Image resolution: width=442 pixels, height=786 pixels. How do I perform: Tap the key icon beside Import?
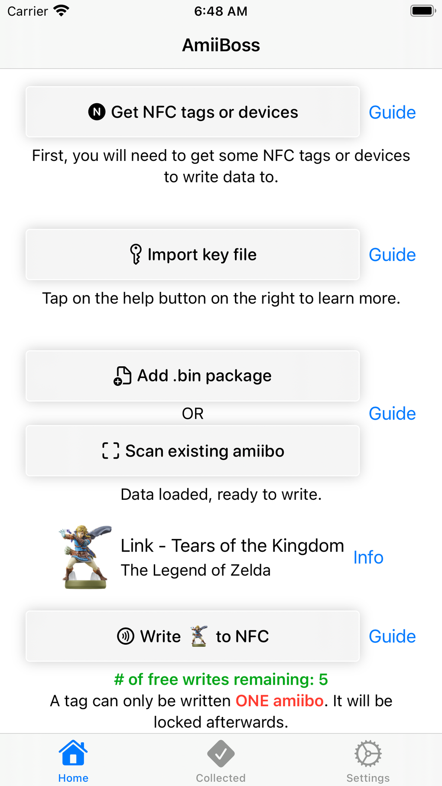click(x=136, y=254)
